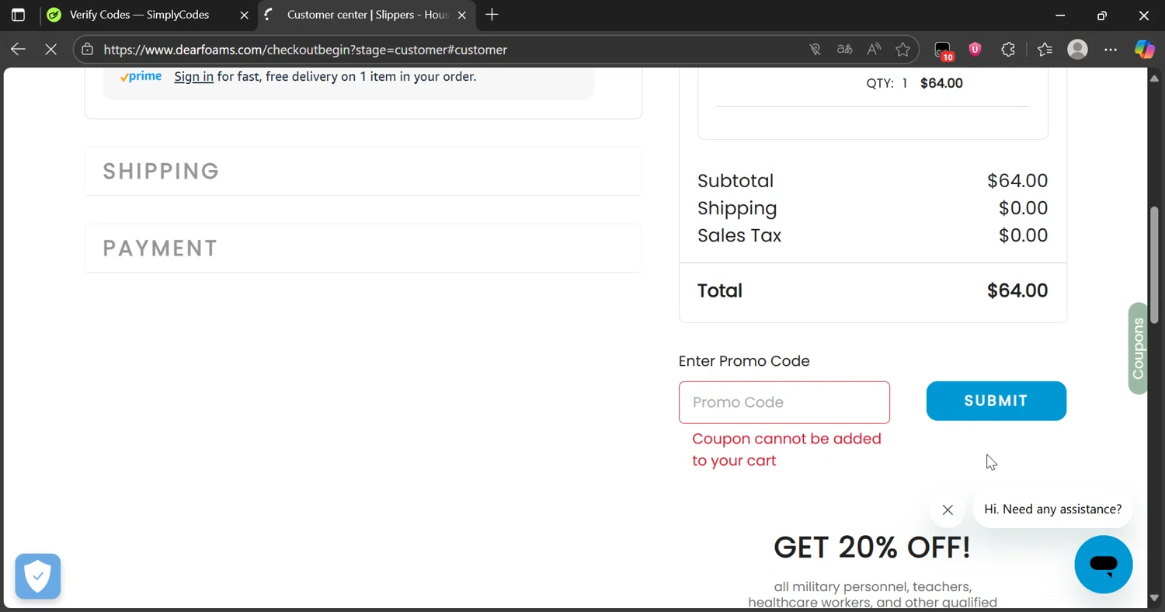The width and height of the screenshot is (1165, 612).
Task: Click the blue shield badge icon
Action: [38, 576]
